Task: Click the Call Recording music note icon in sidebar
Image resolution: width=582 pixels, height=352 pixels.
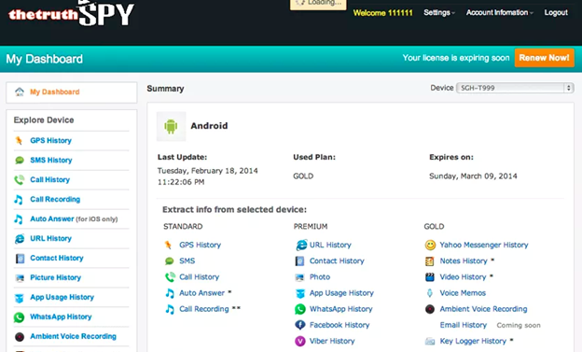Action: click(x=19, y=200)
